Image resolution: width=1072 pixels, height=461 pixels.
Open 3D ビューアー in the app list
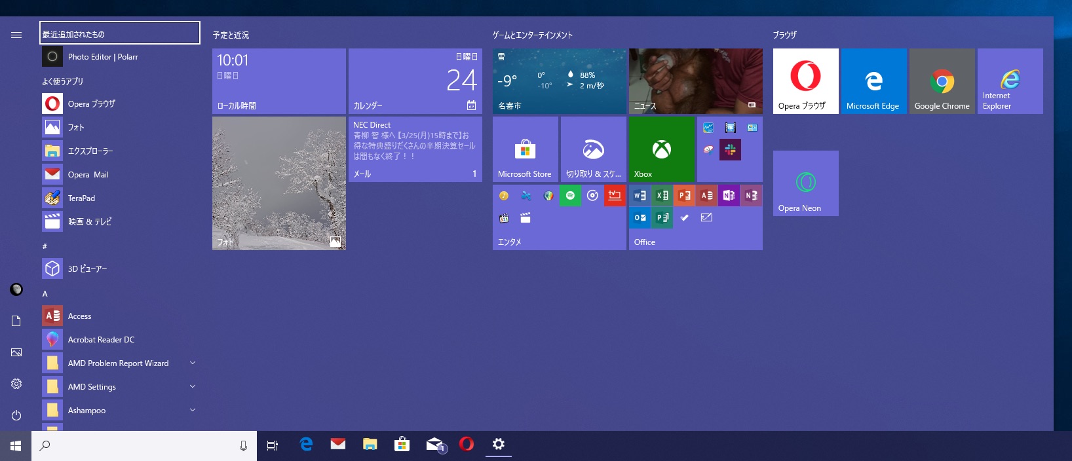pyautogui.click(x=121, y=269)
